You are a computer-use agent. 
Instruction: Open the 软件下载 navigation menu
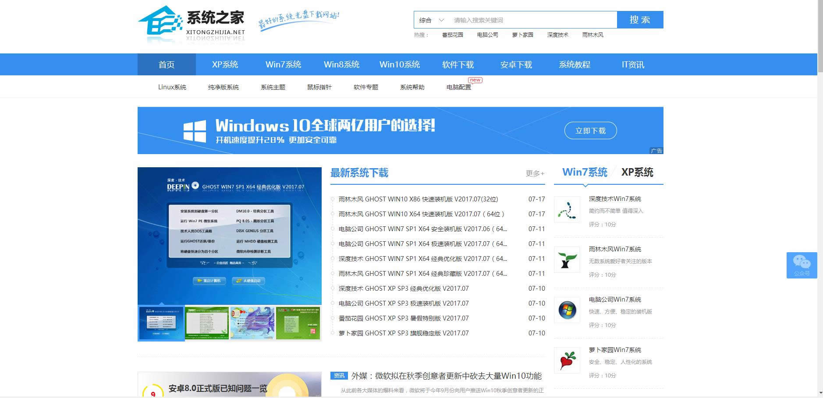(458, 64)
